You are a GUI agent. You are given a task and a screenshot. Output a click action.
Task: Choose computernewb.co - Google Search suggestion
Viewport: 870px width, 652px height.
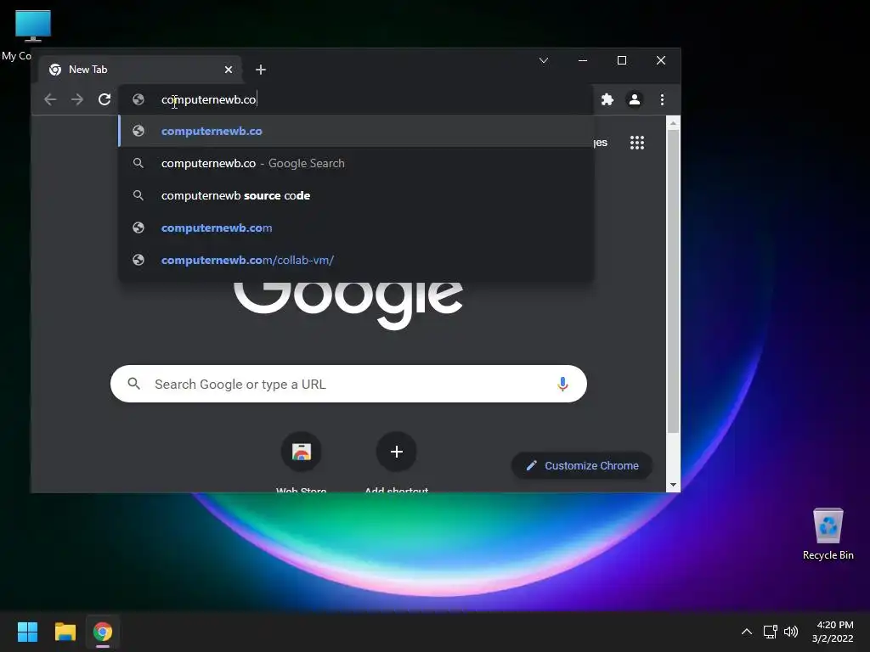356,163
